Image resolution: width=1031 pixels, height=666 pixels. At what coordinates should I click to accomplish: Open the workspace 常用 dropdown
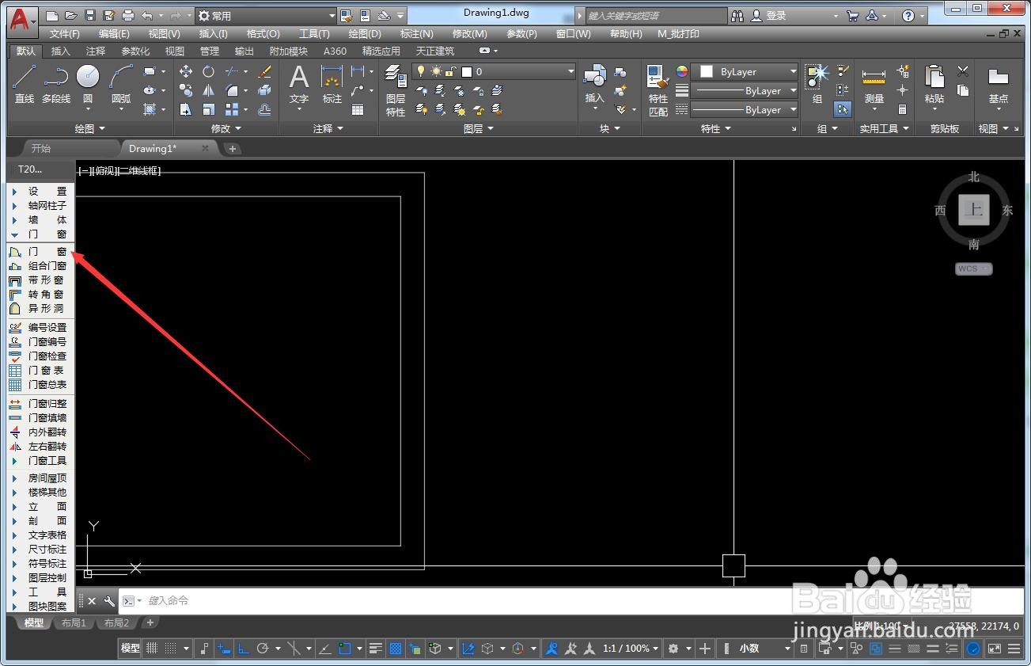pos(266,16)
